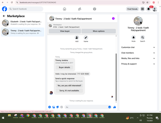
Task: Open the Friends icon in the top navigation
Action: (80, 9)
